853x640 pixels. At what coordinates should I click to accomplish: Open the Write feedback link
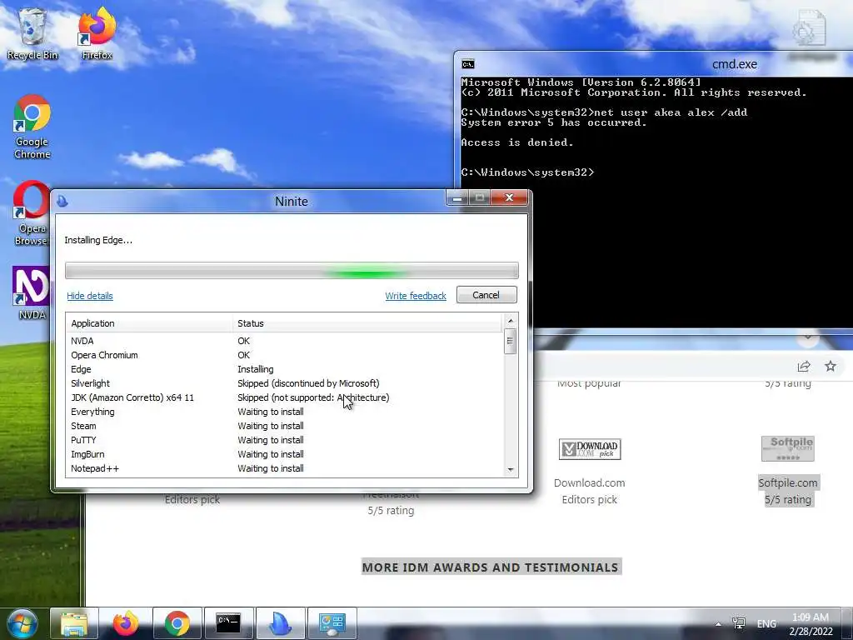coord(416,296)
